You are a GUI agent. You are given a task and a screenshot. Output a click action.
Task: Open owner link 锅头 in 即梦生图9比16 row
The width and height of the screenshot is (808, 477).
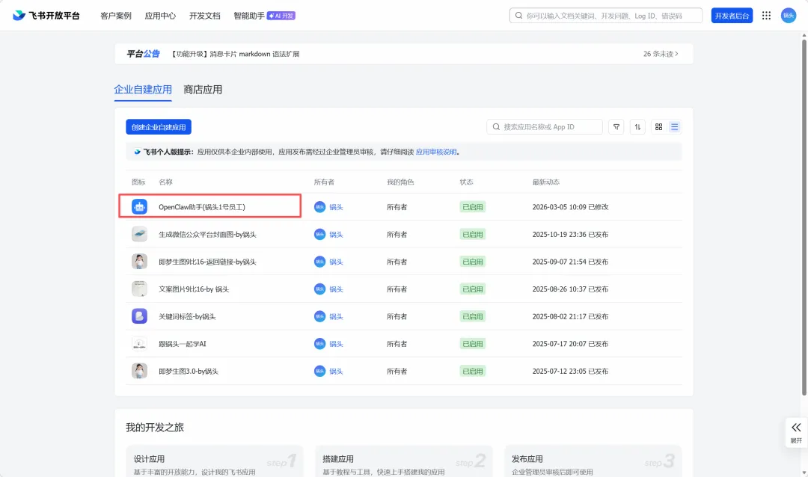(x=336, y=262)
